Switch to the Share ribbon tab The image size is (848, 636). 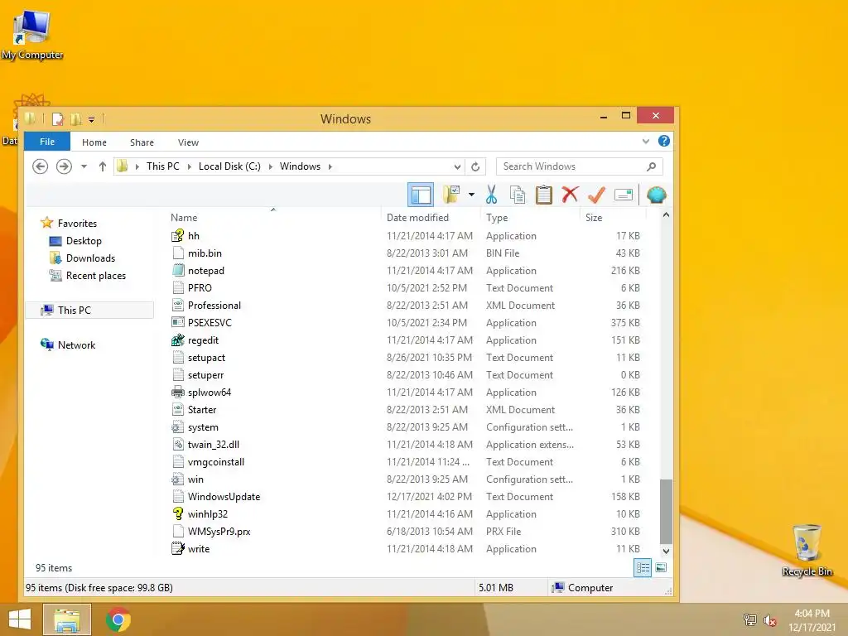coord(142,142)
